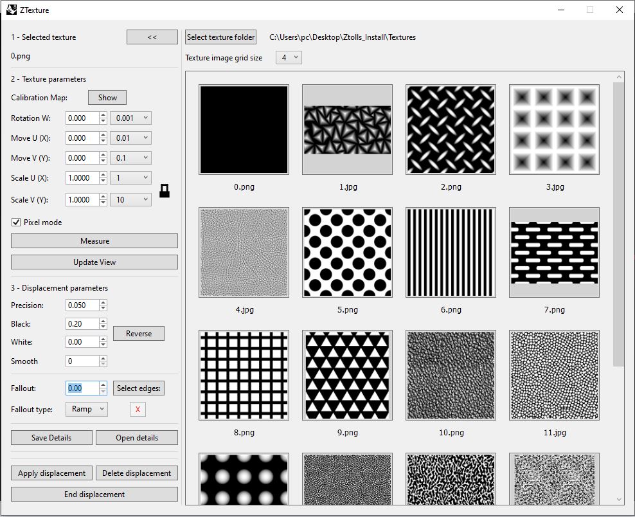Select the 9.png white triangles thumbnail
This screenshot has width=635, height=517.
[348, 375]
